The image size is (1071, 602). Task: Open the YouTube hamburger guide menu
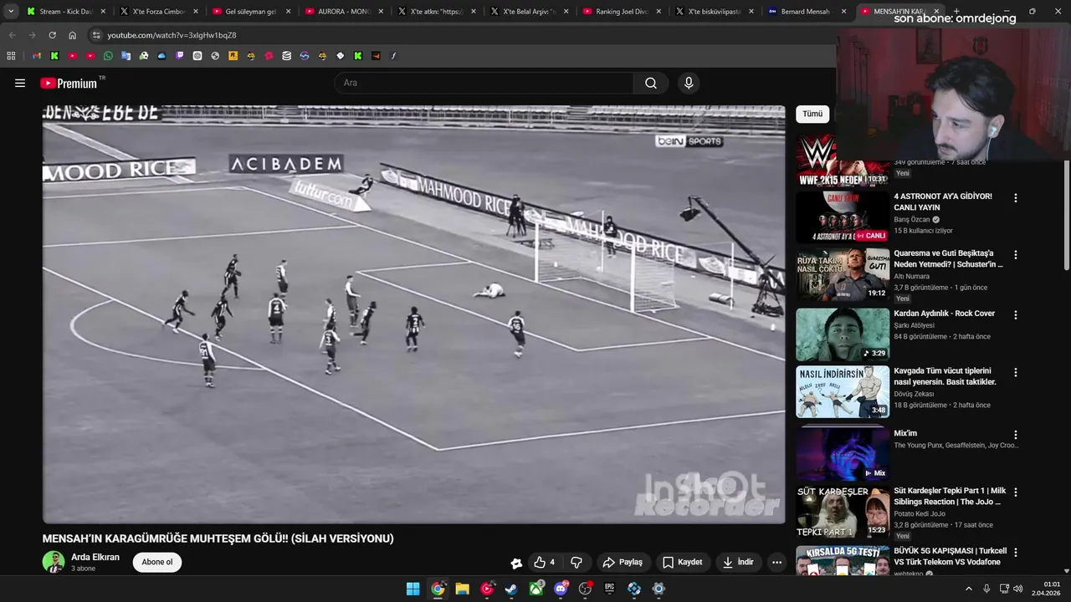pyautogui.click(x=20, y=83)
